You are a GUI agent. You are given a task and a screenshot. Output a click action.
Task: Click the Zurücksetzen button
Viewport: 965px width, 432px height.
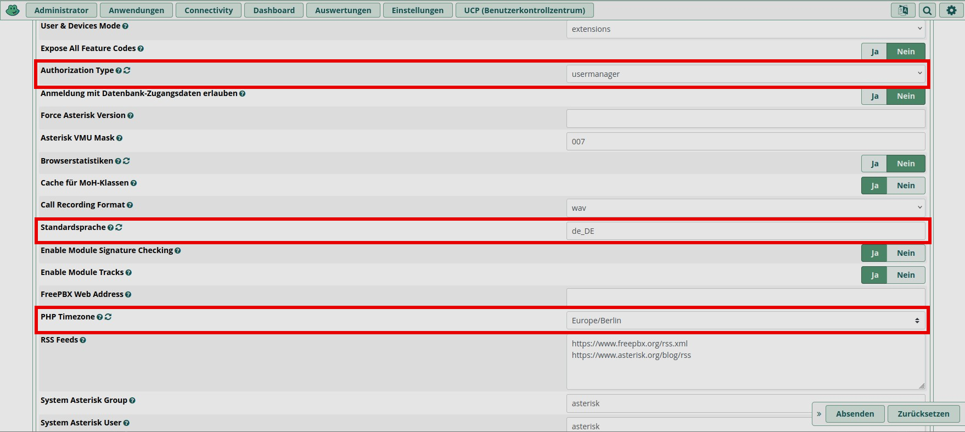click(923, 414)
